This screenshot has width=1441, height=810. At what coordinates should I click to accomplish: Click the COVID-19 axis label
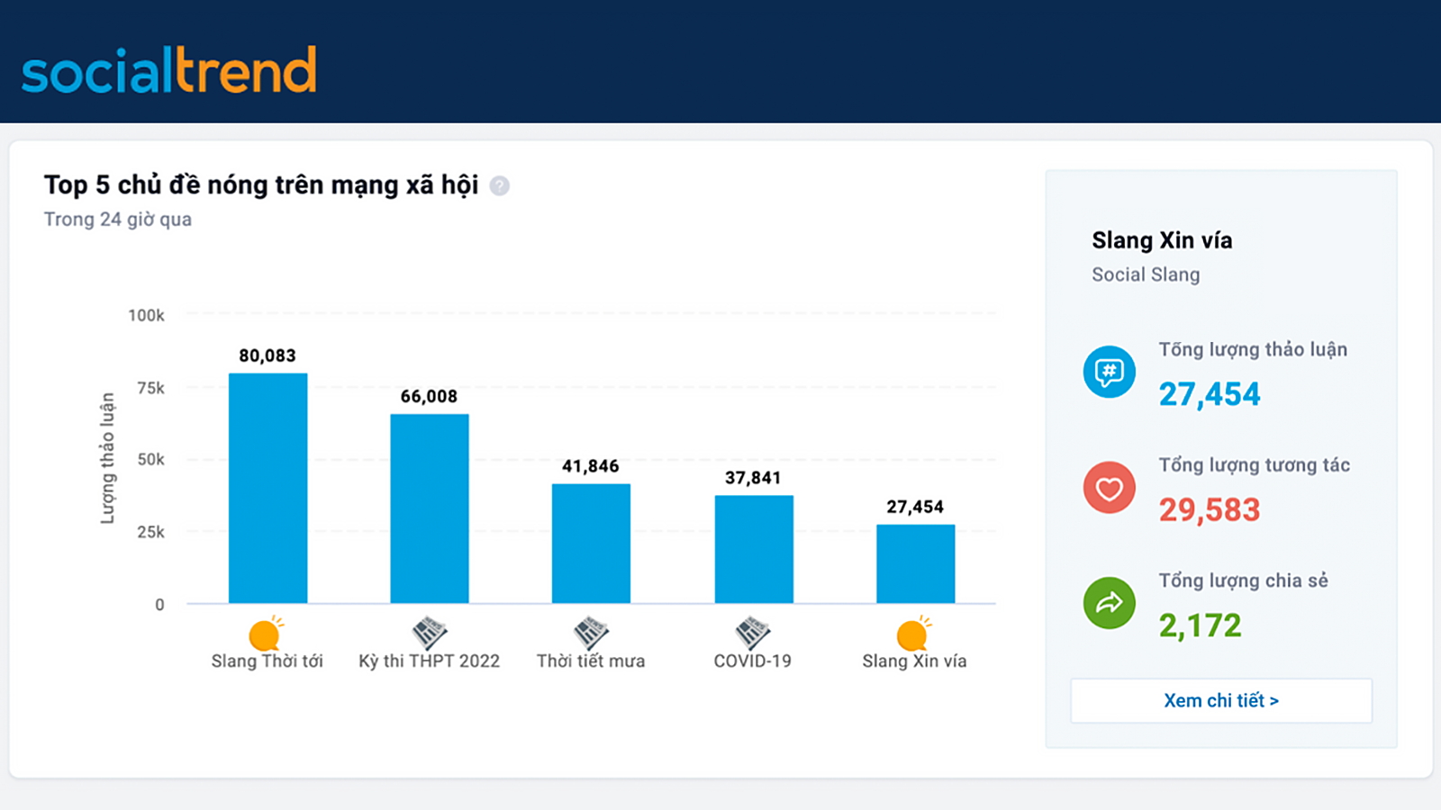pos(752,661)
